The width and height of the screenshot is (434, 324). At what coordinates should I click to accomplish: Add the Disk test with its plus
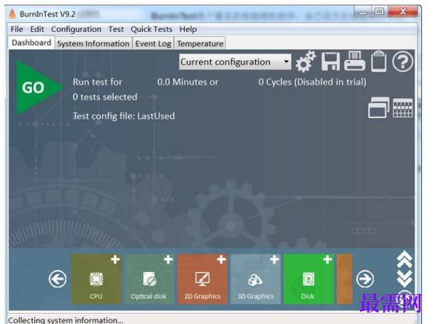327,260
